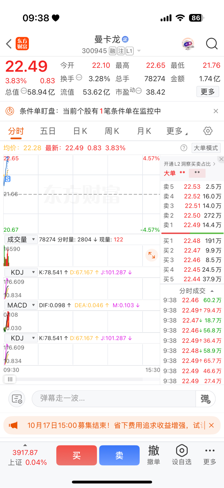This screenshot has height=488, width=224.
Task: Switch to the 五日 tab
Action: (48, 131)
